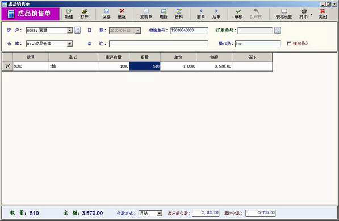The image size is (339, 221).
Task: Expand the 仓库 warehouse dropdown
Action: coord(69,44)
